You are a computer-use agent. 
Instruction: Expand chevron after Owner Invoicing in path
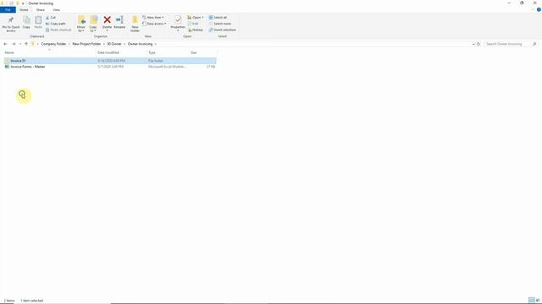tap(156, 44)
